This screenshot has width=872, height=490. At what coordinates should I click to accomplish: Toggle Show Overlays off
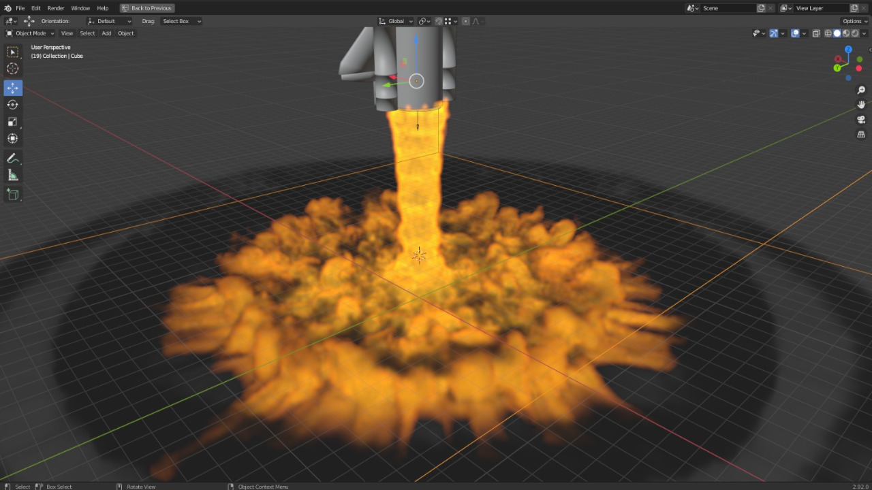796,33
